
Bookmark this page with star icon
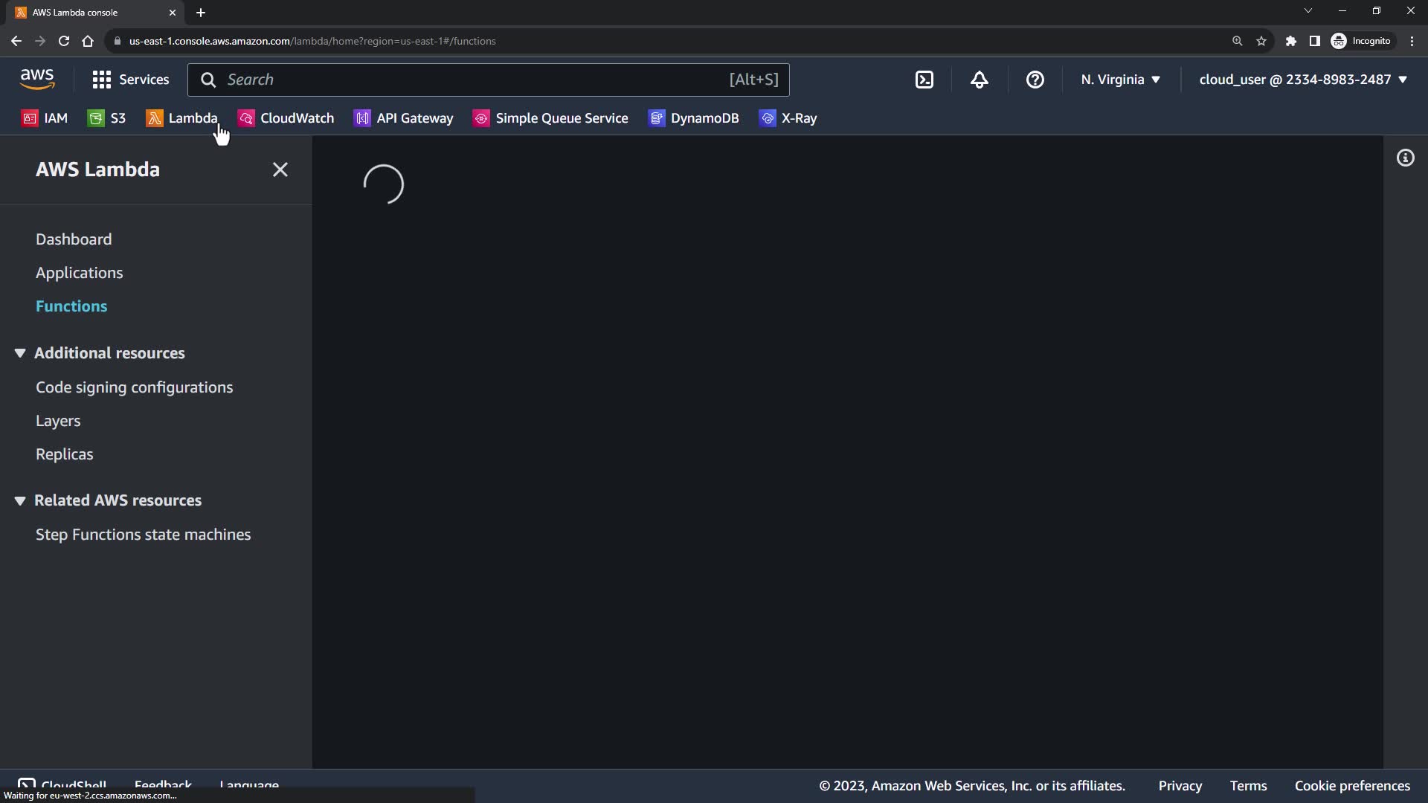(1261, 41)
